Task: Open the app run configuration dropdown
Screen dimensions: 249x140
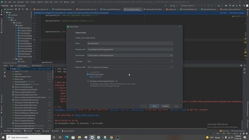Action: 174,5
